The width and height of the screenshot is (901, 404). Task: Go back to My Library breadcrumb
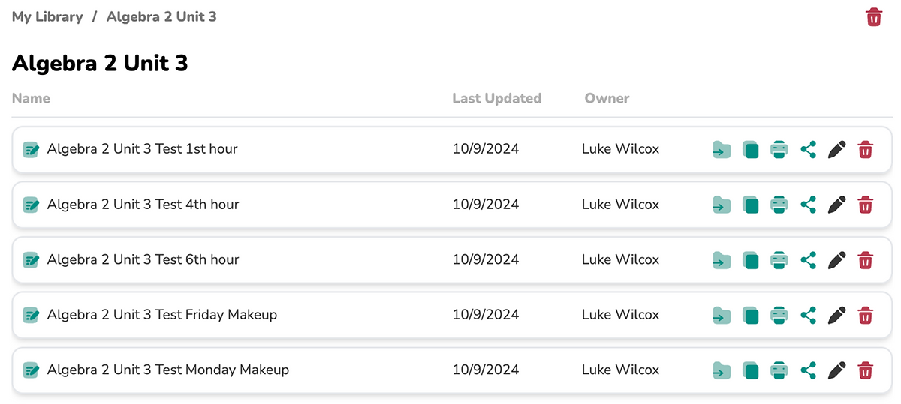(47, 16)
